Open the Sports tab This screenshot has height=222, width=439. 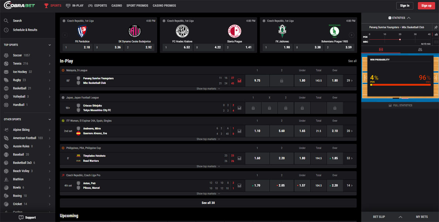click(x=53, y=5)
